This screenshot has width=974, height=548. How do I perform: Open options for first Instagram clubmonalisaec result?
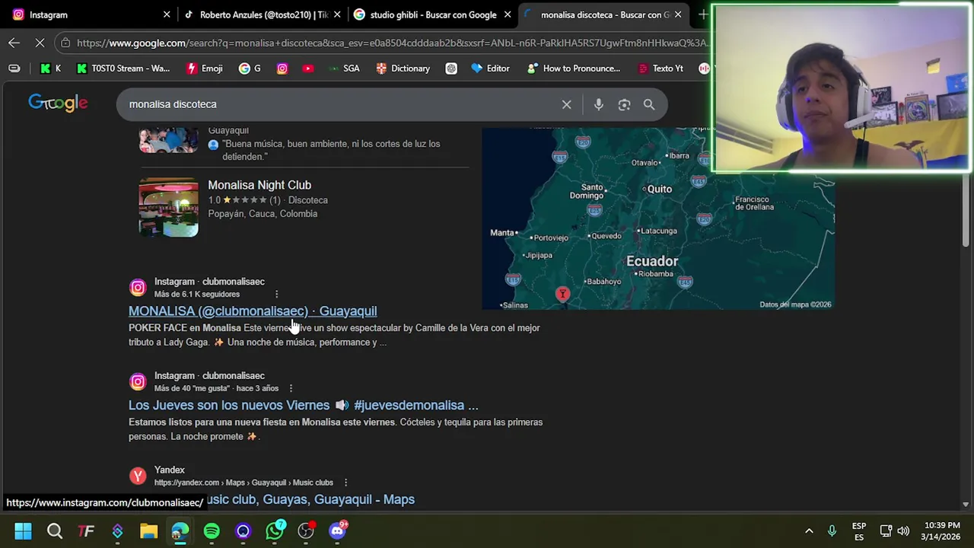pyautogui.click(x=276, y=294)
